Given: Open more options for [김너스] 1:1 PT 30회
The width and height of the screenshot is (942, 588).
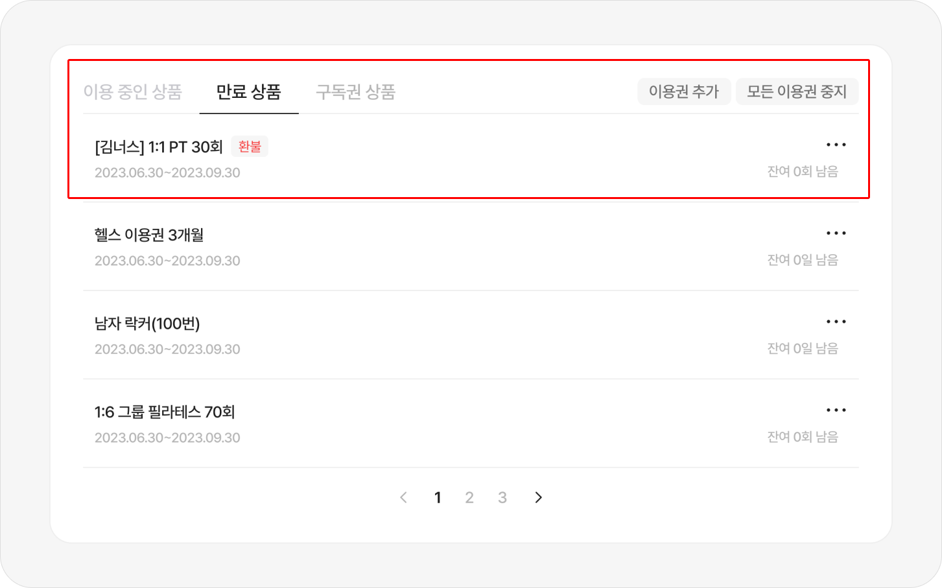Looking at the screenshot, I should pyautogui.click(x=836, y=145).
